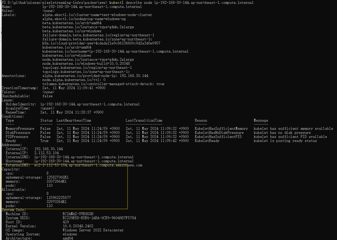Click the nodegroup-name=windows-ng label
This screenshot has width=337, height=240.
[84, 19]
